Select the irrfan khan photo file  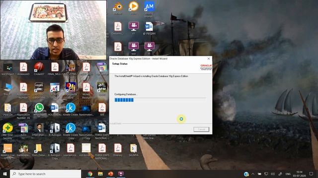39,130
